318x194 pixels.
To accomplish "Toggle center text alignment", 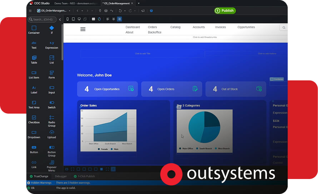I will click(x=114, y=19).
